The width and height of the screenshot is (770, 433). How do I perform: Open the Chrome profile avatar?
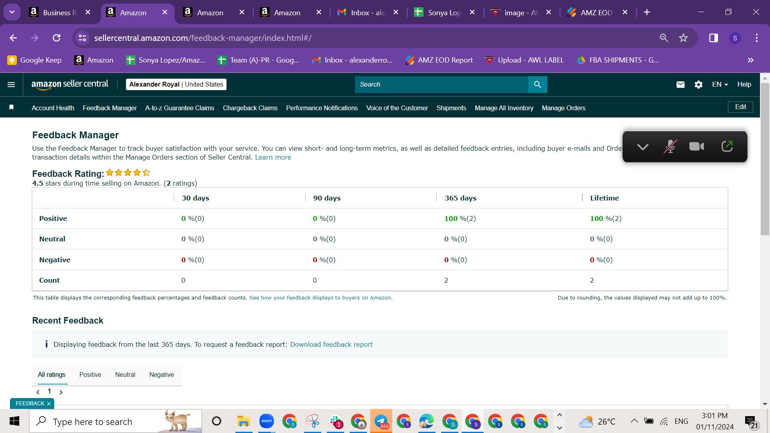click(x=735, y=38)
